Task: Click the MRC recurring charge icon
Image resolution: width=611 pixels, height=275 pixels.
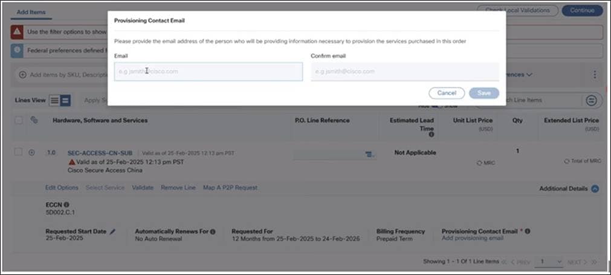Action: [479, 163]
